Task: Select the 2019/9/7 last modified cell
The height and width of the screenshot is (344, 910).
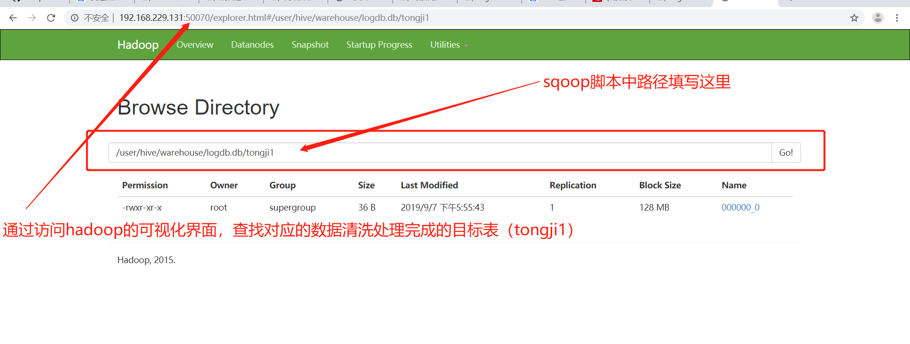Action: coord(443,207)
